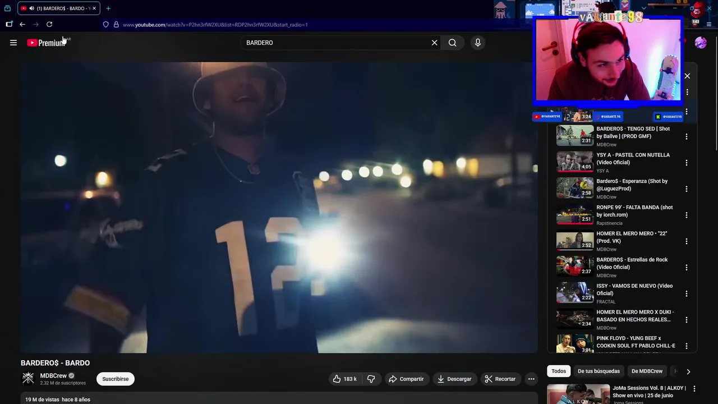The height and width of the screenshot is (404, 718).
Task: Go back one page in browser
Action: (22, 24)
